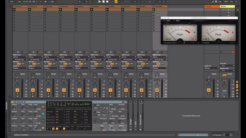This screenshot has height=138, width=246.
Task: Click the Send A knob on track 4
Action: pyautogui.click(x=64, y=75)
